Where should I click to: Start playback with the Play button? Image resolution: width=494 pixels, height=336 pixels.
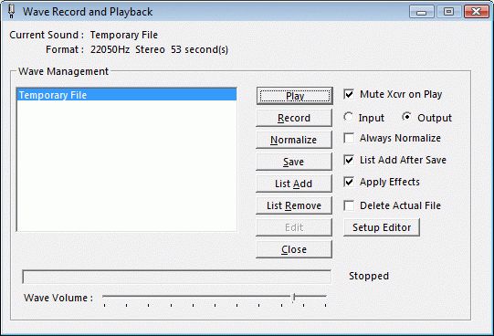pyautogui.click(x=294, y=96)
